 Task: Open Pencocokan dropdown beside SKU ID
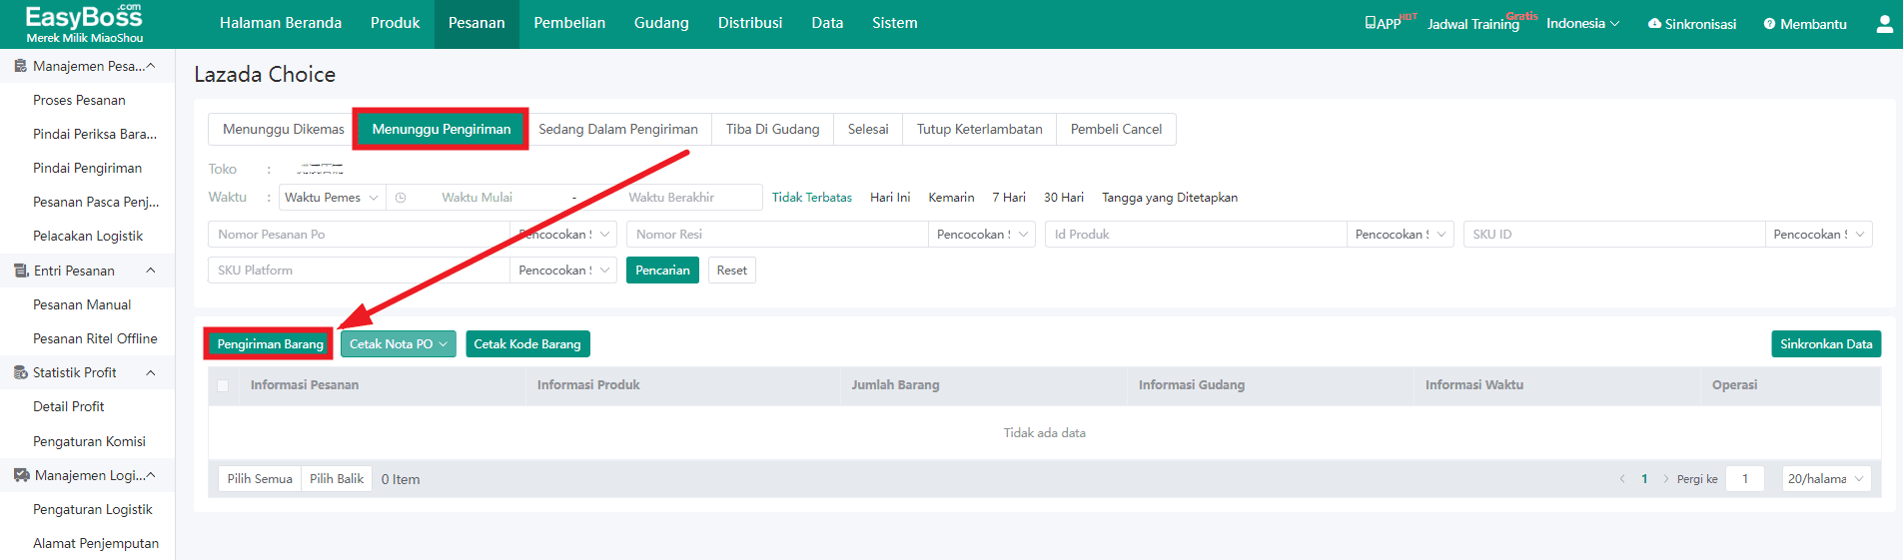pyautogui.click(x=1818, y=235)
